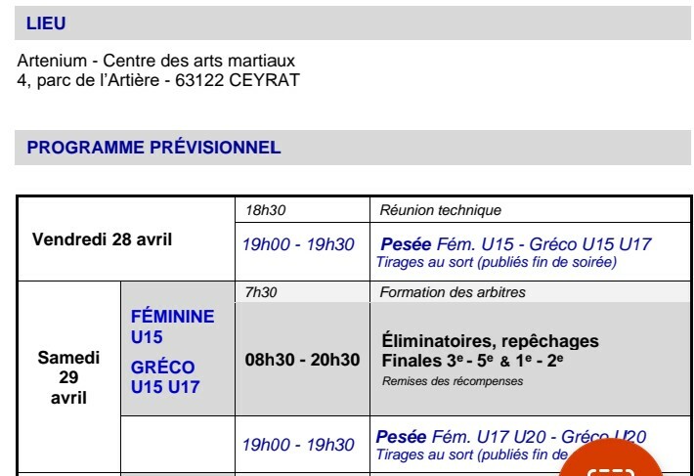
Task: Click the 7h30 time cell
Action: [260, 292]
